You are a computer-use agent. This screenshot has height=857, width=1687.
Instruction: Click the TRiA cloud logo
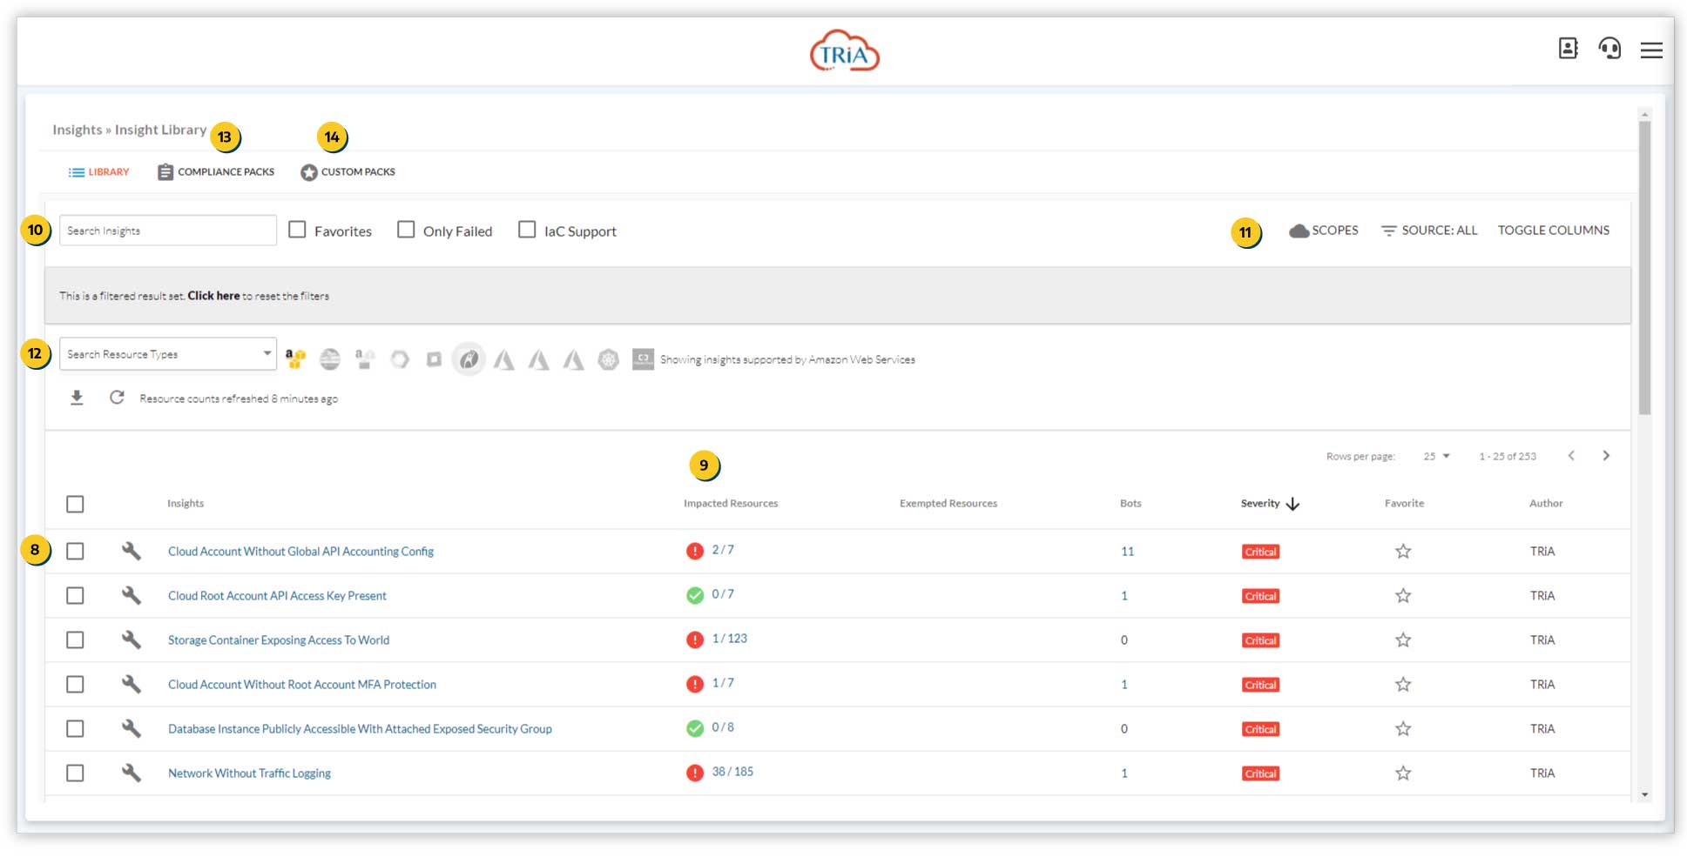[x=844, y=51]
